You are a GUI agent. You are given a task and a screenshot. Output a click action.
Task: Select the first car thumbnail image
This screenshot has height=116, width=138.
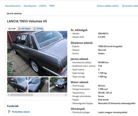click(17, 85)
